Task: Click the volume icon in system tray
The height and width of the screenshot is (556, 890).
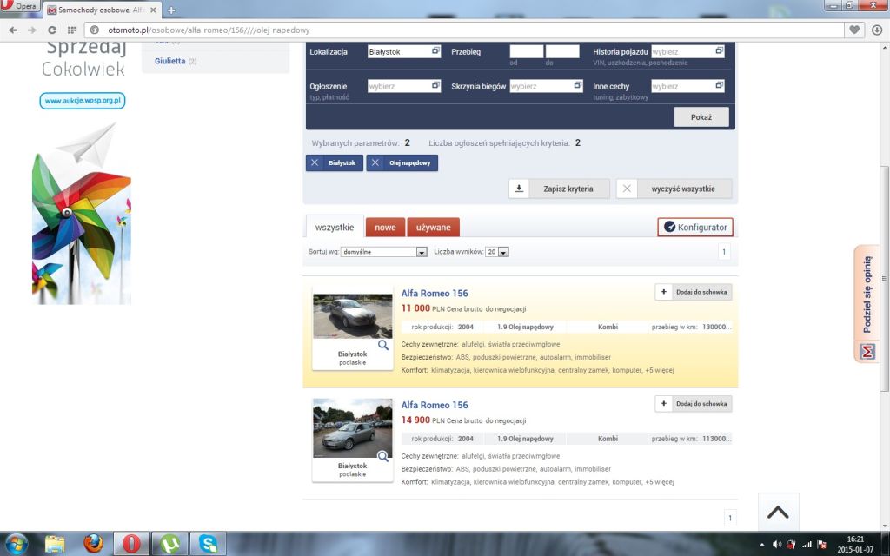Action: point(777,545)
